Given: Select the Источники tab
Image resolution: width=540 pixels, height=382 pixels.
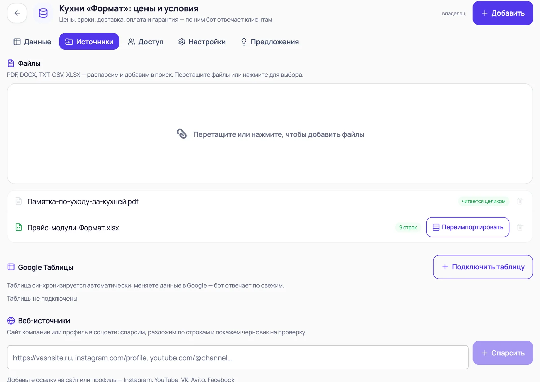Looking at the screenshot, I should 89,42.
